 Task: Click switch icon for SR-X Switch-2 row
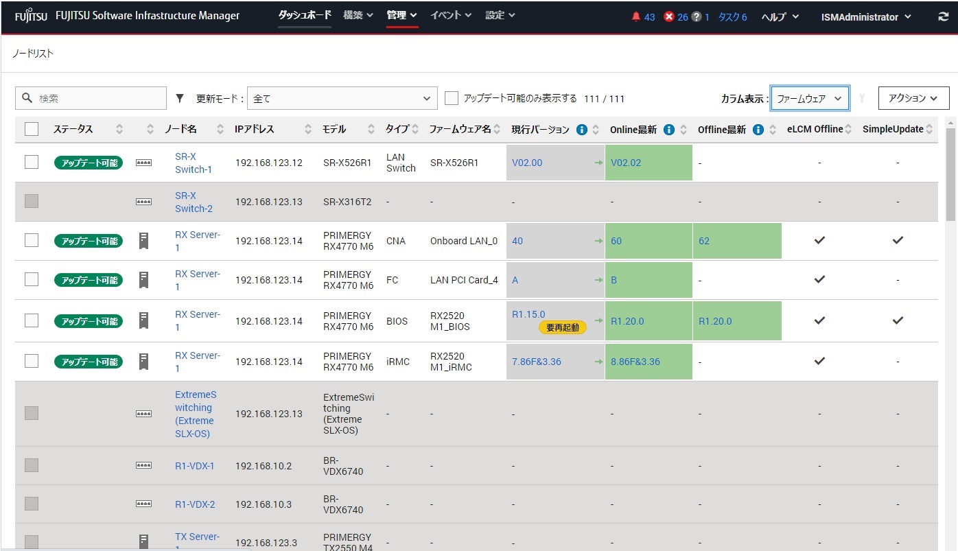click(143, 202)
